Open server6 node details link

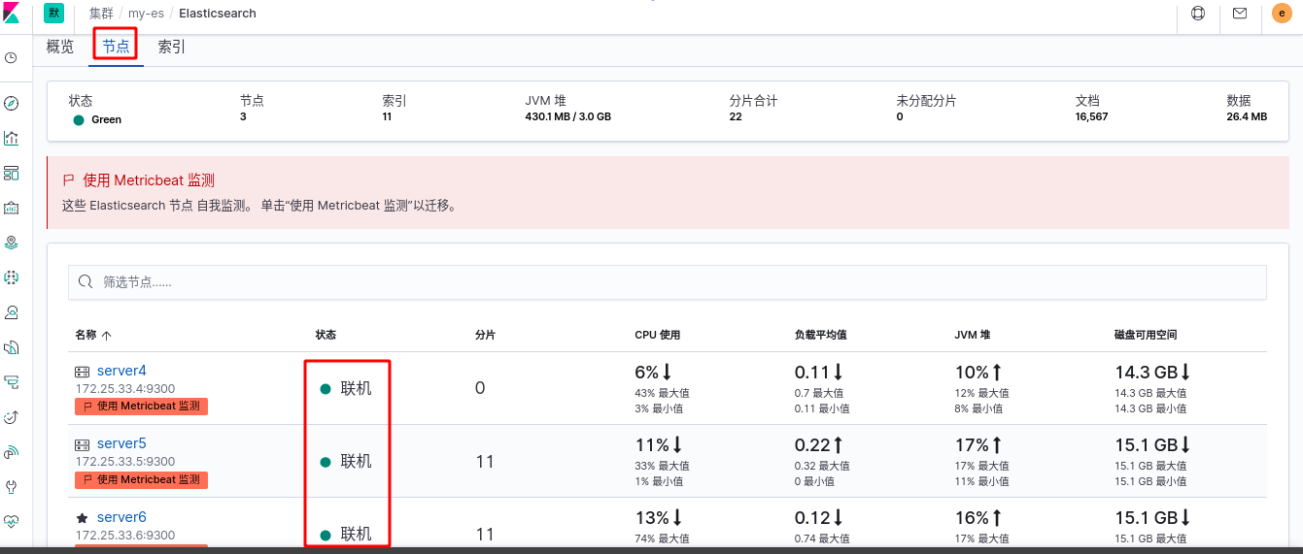[x=121, y=517]
